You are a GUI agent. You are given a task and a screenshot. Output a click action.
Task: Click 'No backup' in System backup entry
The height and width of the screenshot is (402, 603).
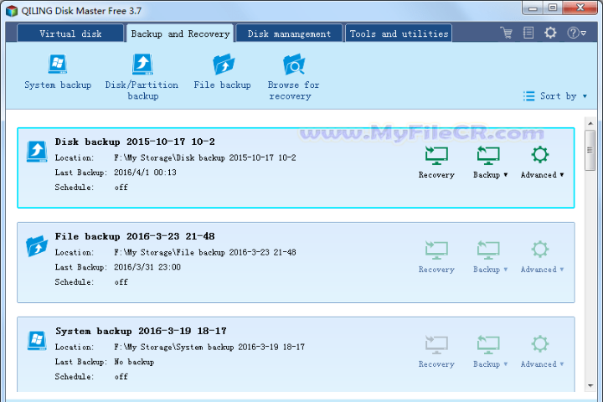[134, 362]
